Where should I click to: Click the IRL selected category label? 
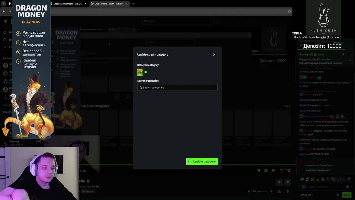[x=146, y=72]
